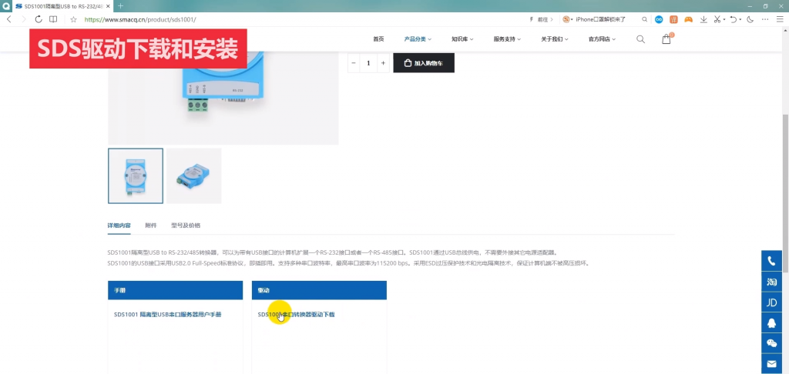Click the email envelope side icon
This screenshot has height=374, width=789.
[x=771, y=363]
